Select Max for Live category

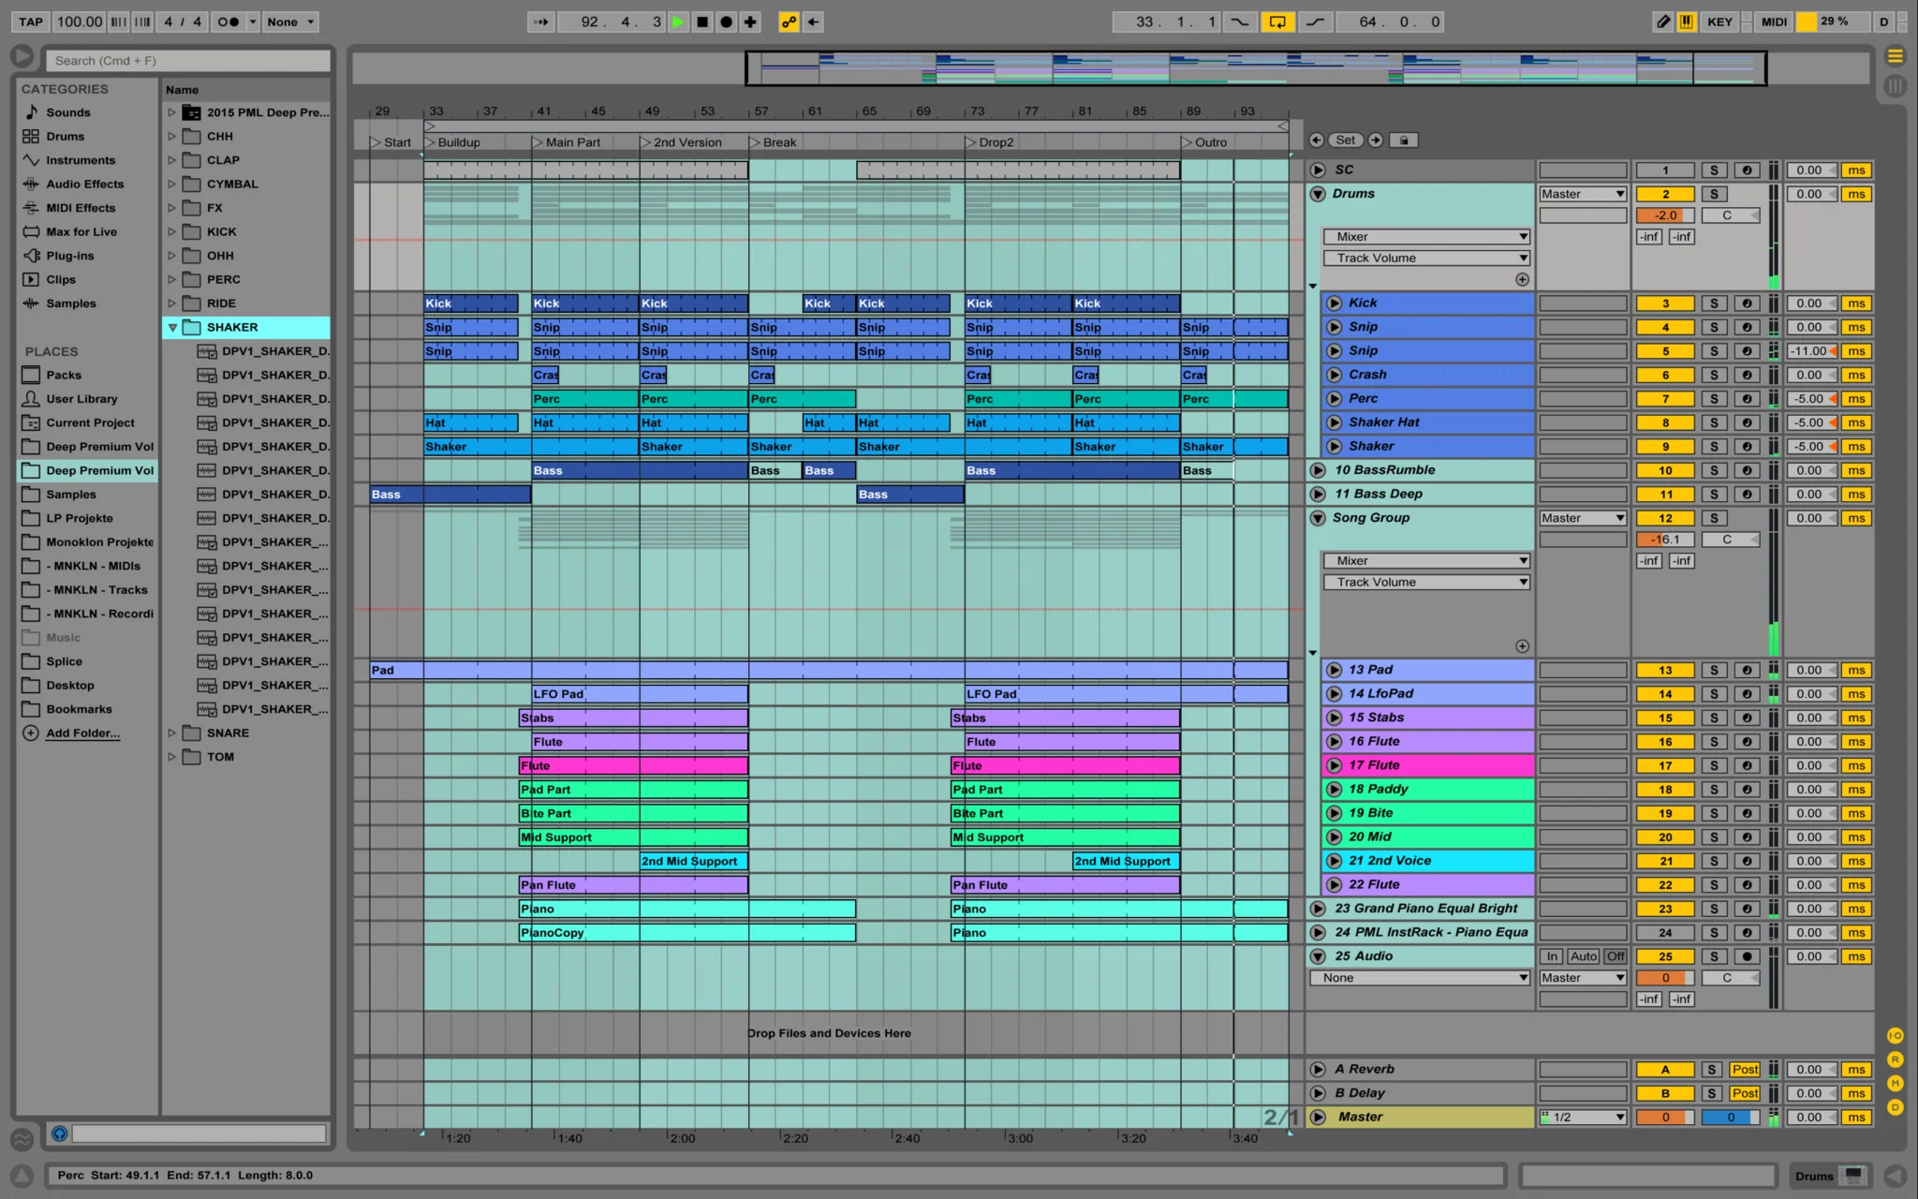pyautogui.click(x=81, y=231)
